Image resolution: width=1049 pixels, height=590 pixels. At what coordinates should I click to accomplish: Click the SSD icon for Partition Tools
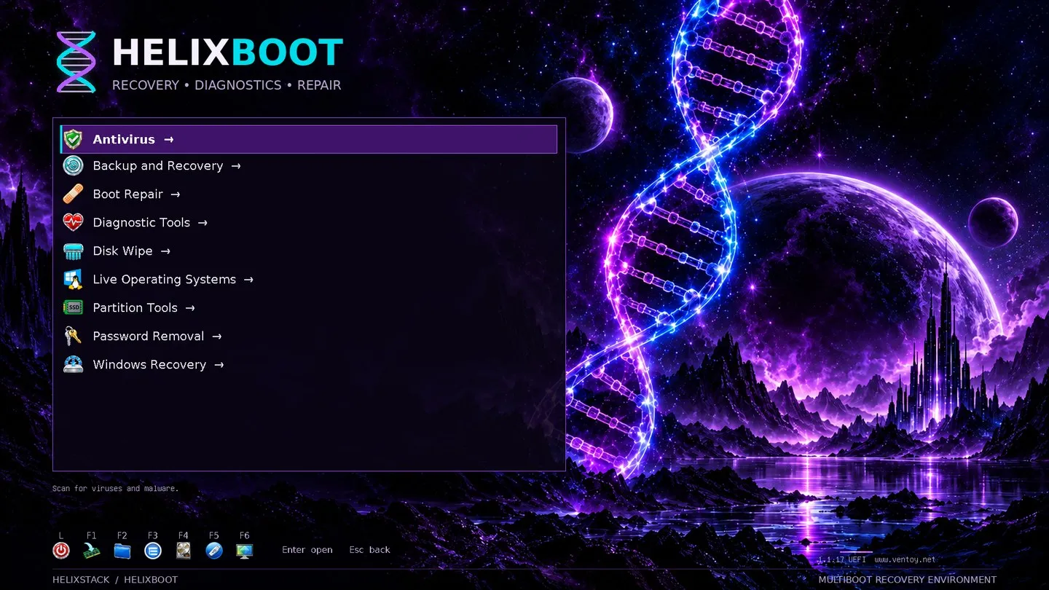73,308
